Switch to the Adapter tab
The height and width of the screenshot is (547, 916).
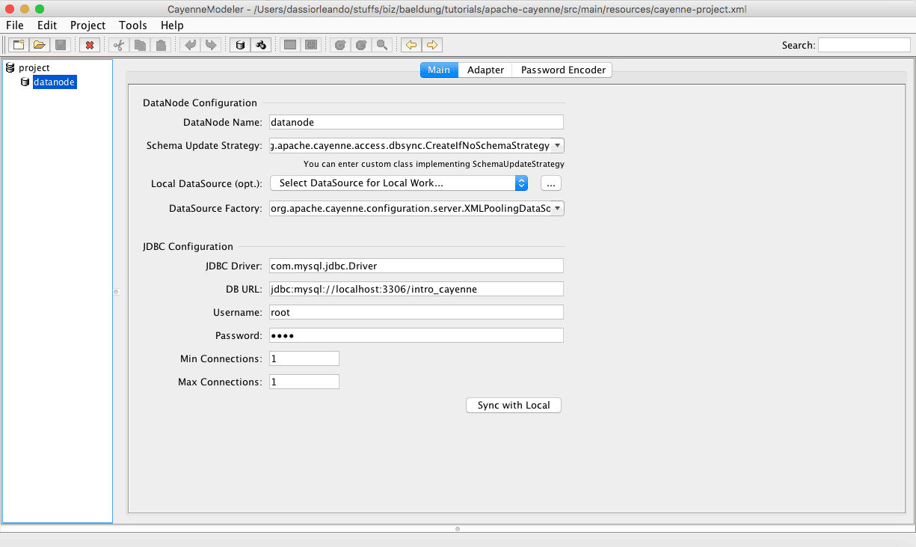pos(485,70)
